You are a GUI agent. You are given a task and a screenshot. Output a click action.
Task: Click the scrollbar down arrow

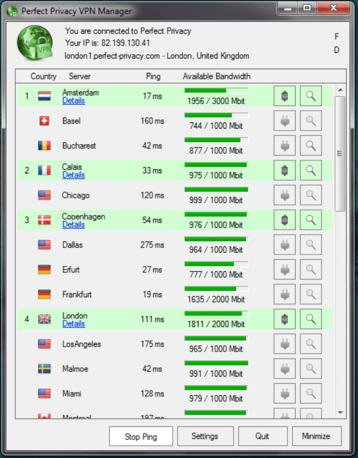tap(340, 412)
